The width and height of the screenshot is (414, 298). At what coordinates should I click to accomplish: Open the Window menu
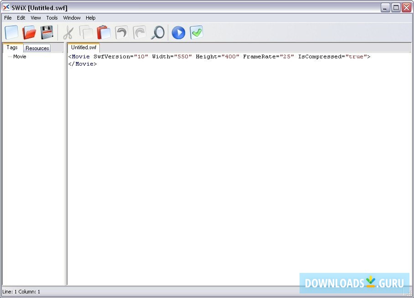point(72,18)
